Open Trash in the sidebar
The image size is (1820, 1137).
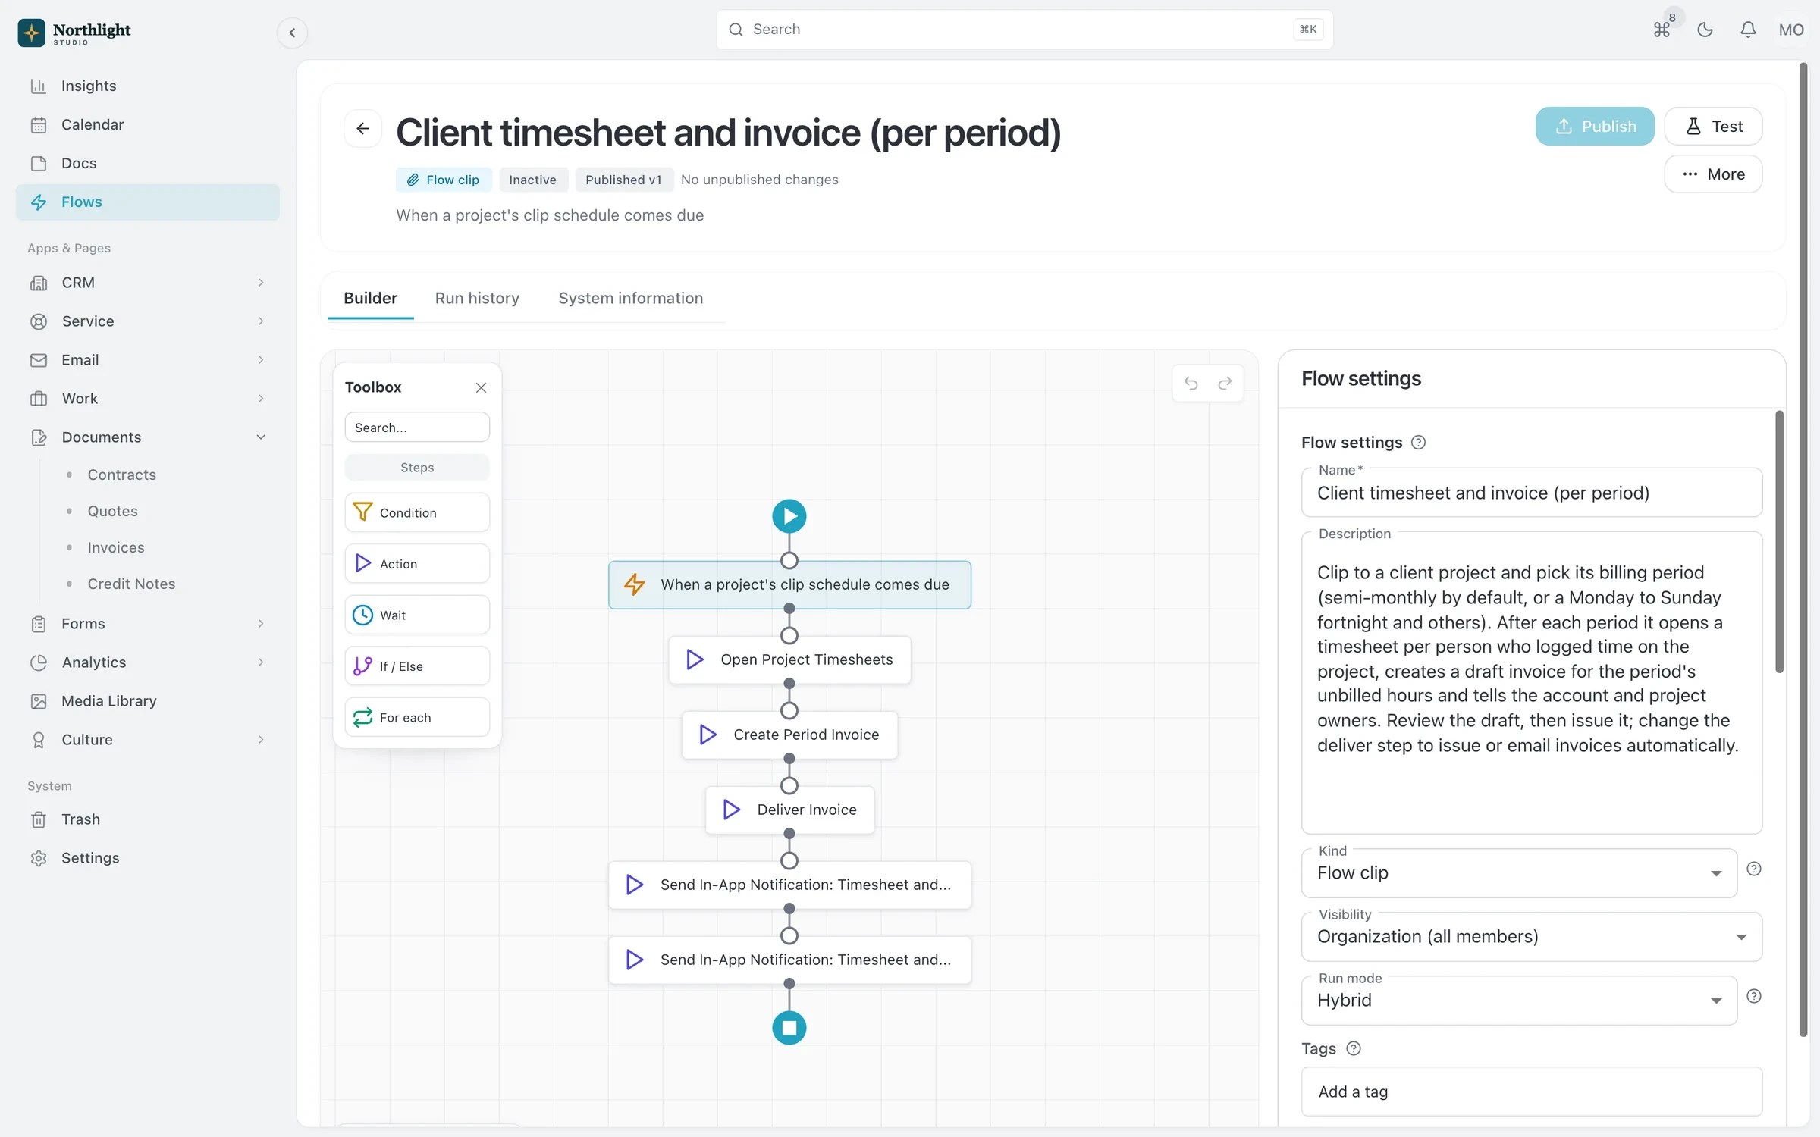coord(148,819)
